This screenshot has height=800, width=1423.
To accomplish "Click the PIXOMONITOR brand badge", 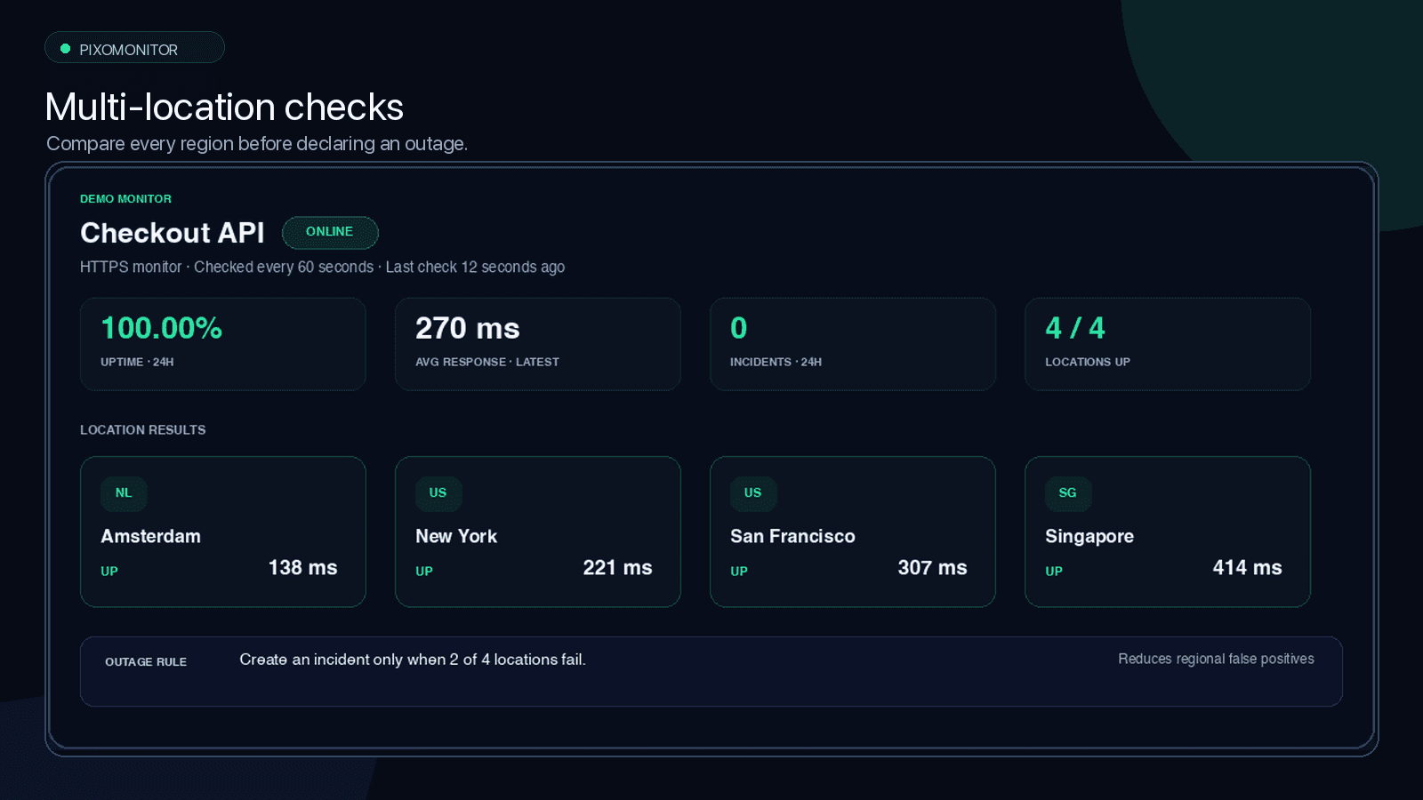I will click(x=134, y=48).
